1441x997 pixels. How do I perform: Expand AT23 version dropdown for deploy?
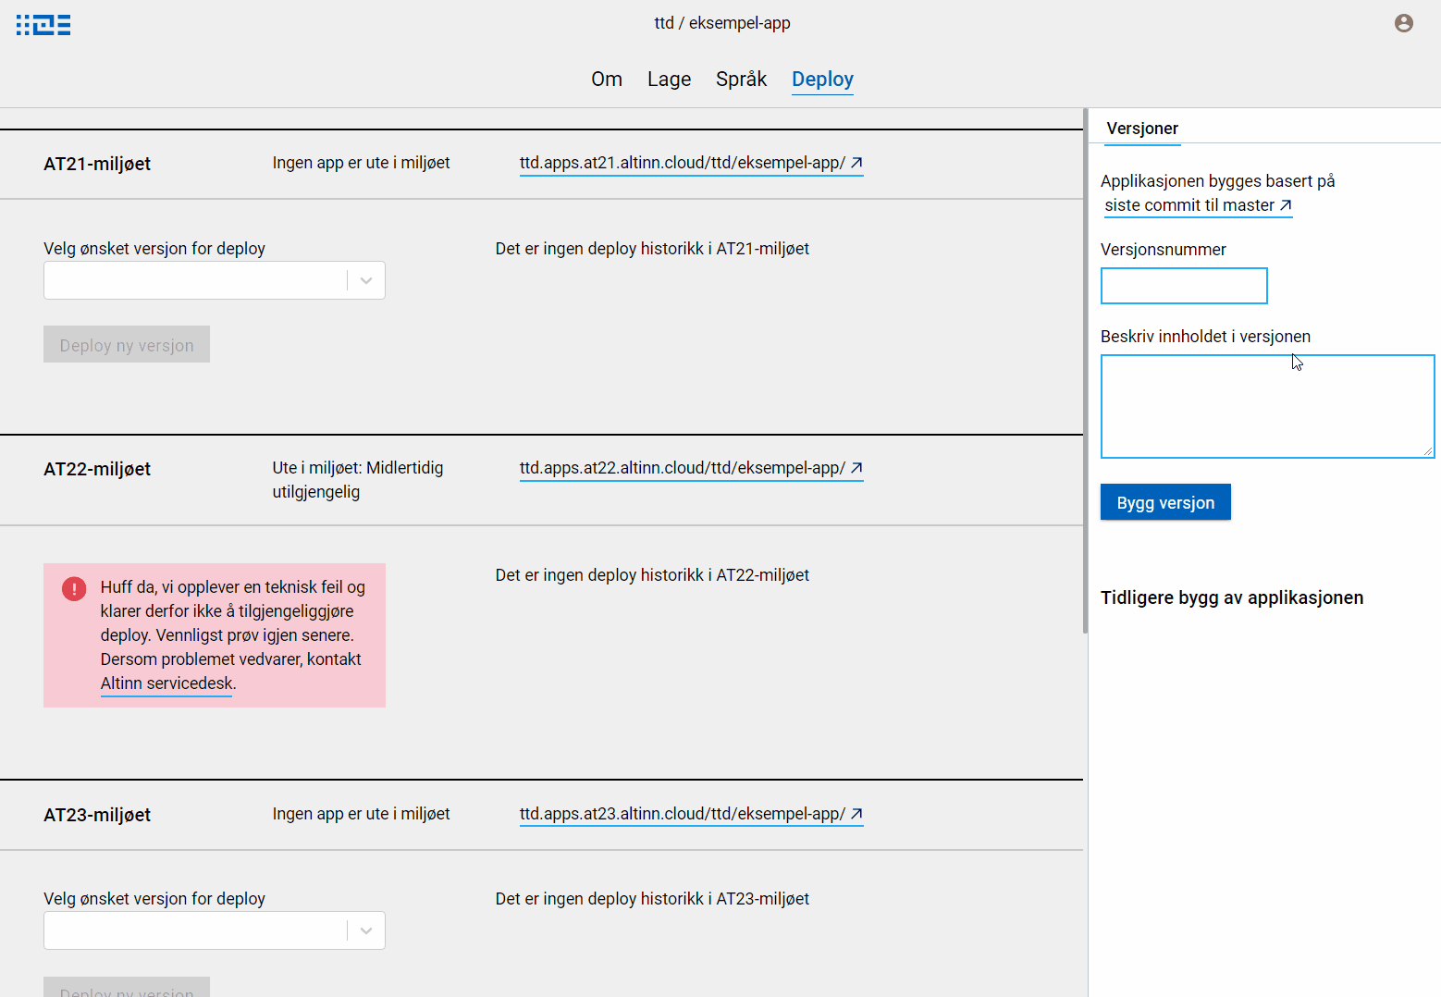coord(365,931)
